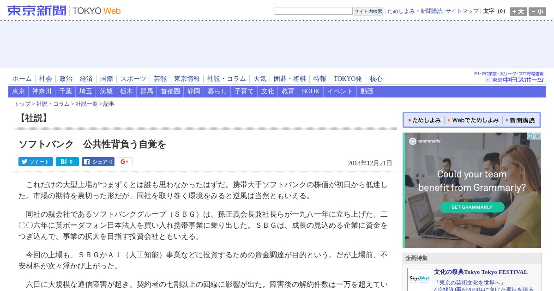This screenshot has height=291, width=554.
Task: Select the 首都圏 tab
Action: 170,91
